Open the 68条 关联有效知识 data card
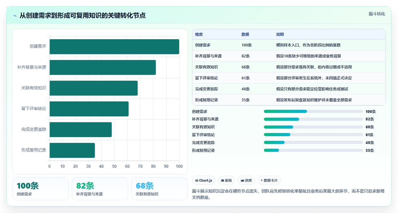The height and width of the screenshot is (213, 398). coord(159,189)
